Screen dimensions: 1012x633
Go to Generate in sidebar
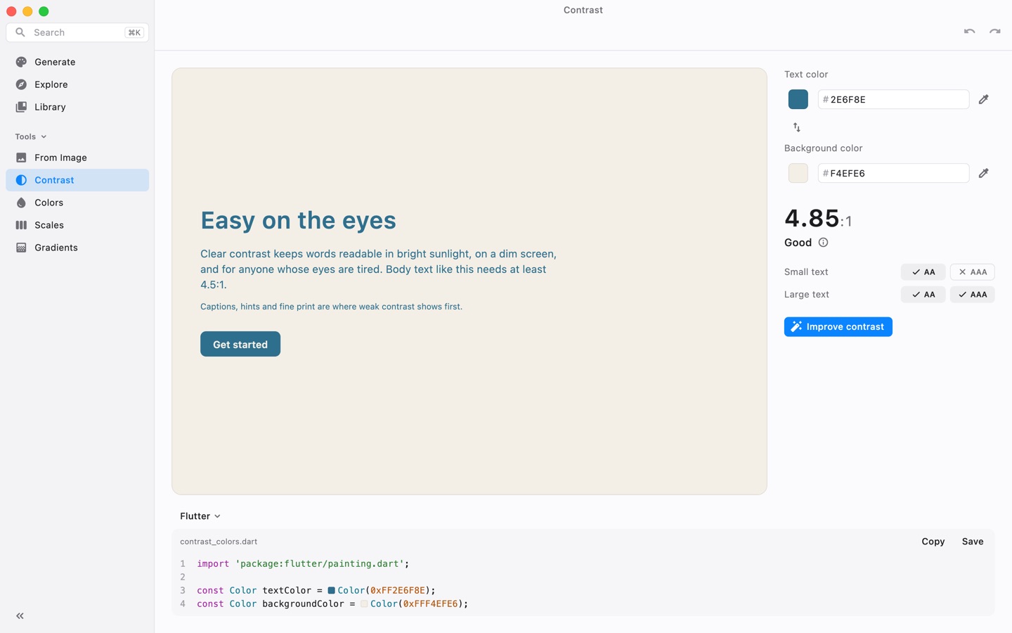[77, 62]
